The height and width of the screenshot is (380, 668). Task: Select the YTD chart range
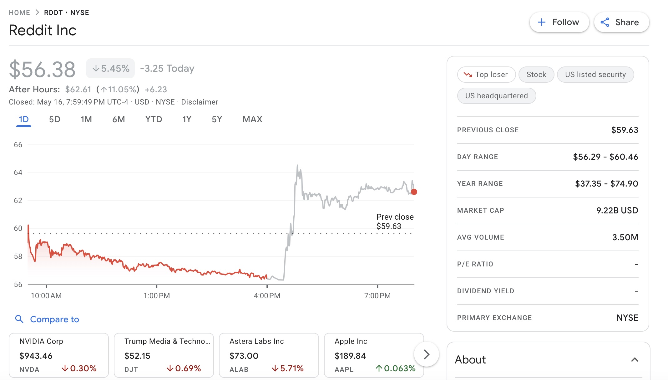pyautogui.click(x=154, y=119)
